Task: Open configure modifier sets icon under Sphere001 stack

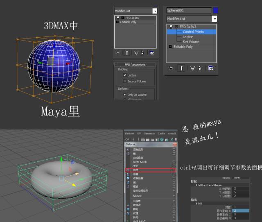Action: [211, 68]
